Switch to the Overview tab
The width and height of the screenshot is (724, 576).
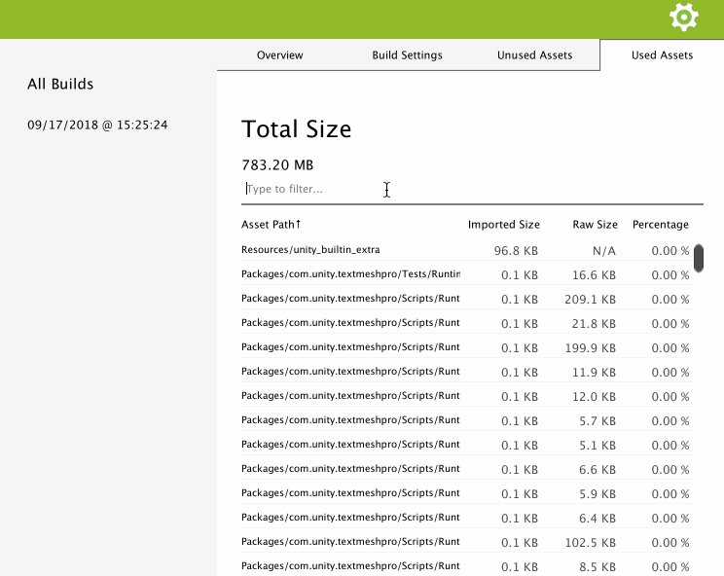pyautogui.click(x=280, y=55)
